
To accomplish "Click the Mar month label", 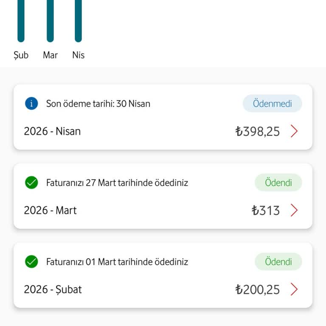I will (50, 55).
